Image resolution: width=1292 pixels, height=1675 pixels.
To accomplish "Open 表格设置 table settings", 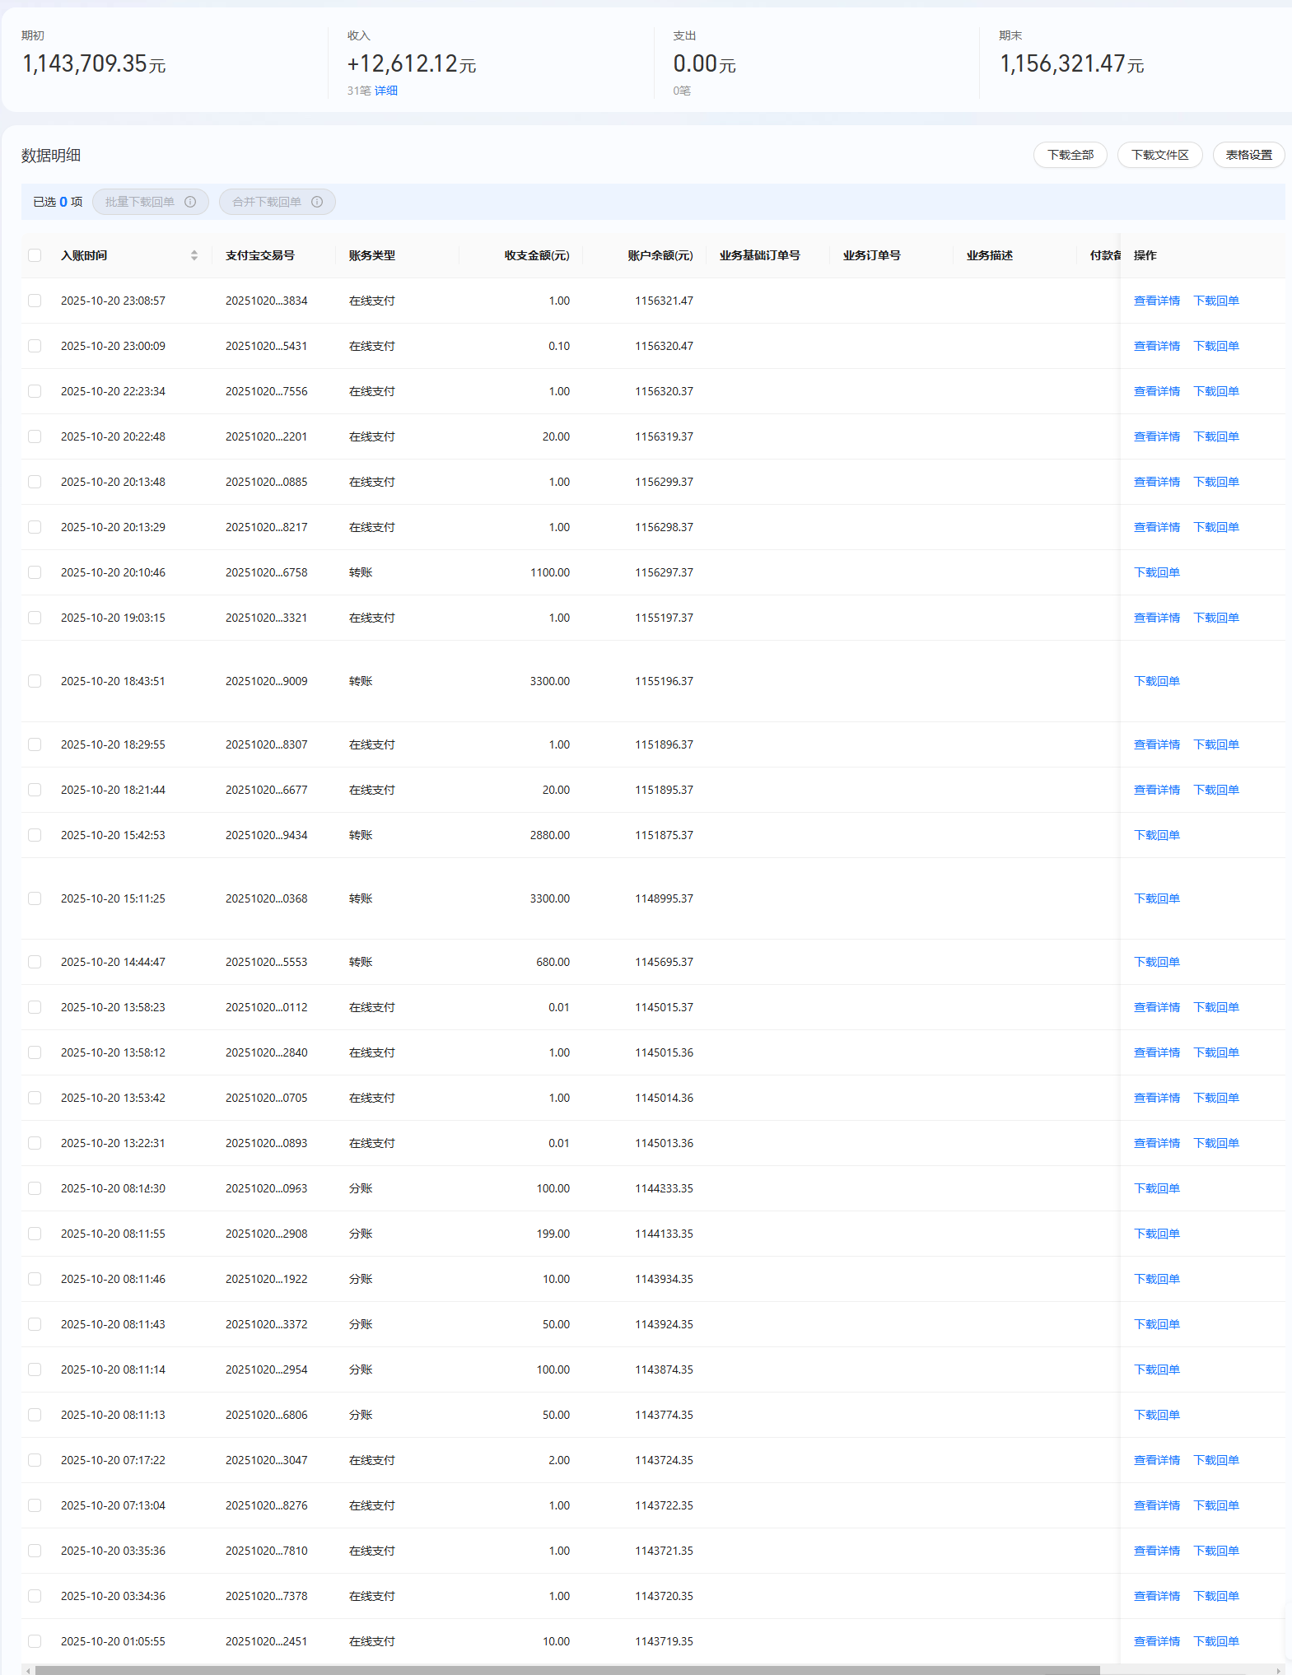I will [x=1248, y=155].
